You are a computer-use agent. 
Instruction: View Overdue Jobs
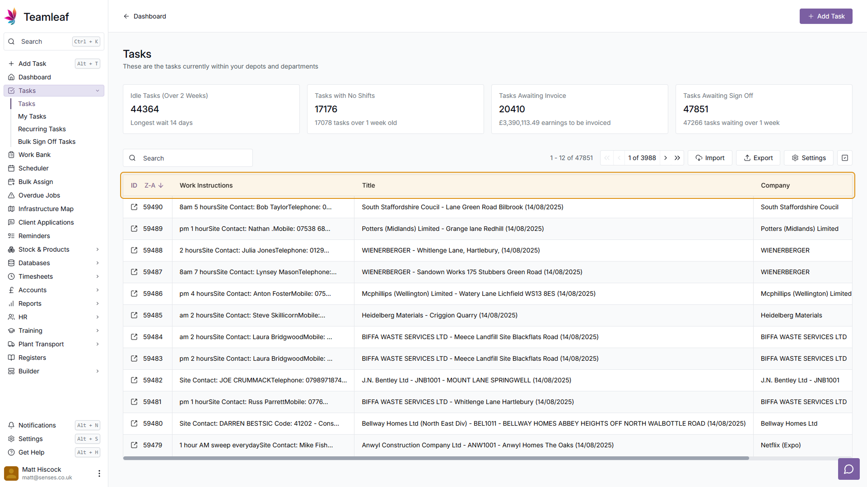click(54, 195)
